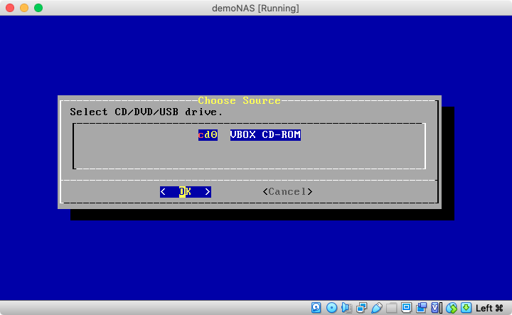Click the shared folders status icon
The height and width of the screenshot is (315, 512).
392,307
